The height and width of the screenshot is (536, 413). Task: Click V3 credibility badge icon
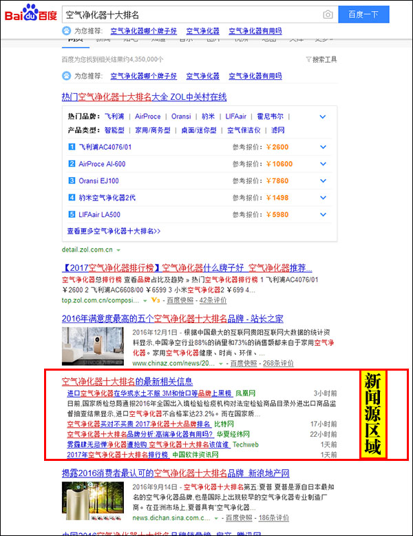click(156, 300)
